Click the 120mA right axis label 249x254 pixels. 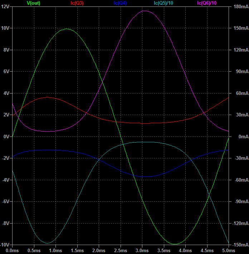[241, 50]
